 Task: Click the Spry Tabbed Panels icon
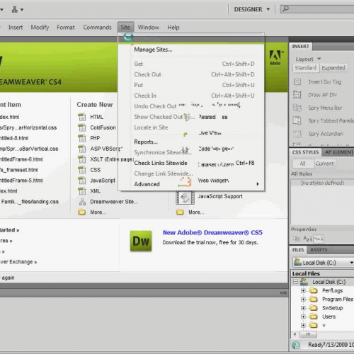[x=297, y=120]
